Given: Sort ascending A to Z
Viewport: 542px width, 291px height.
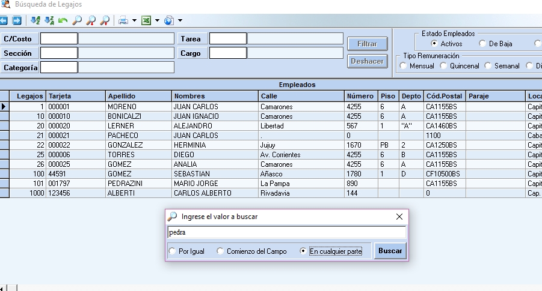Looking at the screenshot, I should pos(35,20).
